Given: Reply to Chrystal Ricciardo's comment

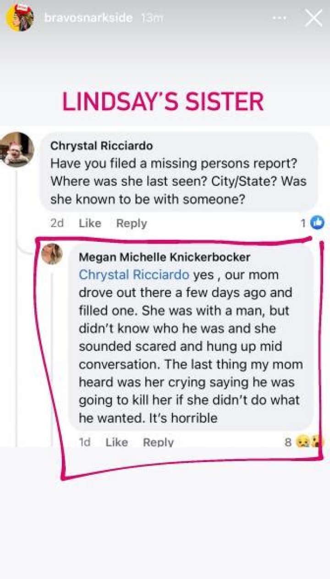Looking at the screenshot, I should coord(132,223).
